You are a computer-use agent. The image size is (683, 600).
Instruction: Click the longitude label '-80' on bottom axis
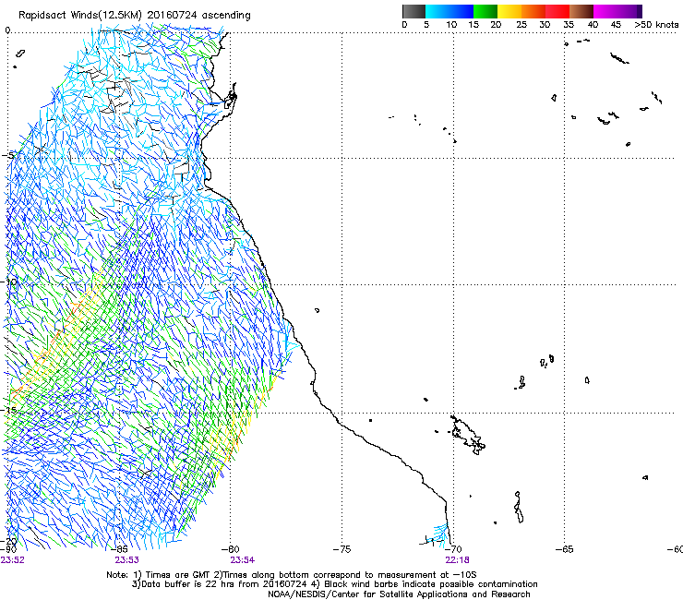(231, 549)
